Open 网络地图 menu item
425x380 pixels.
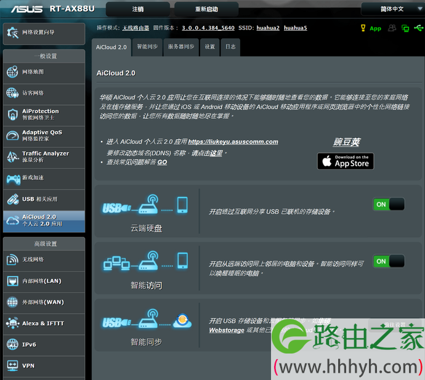point(44,73)
